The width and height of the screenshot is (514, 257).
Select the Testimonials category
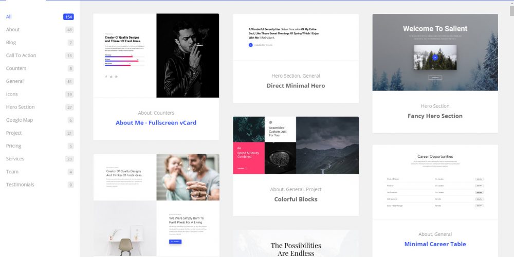pyautogui.click(x=20, y=185)
